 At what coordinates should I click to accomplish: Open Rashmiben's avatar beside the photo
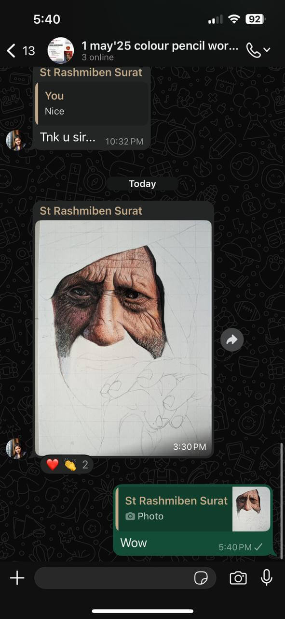click(16, 448)
